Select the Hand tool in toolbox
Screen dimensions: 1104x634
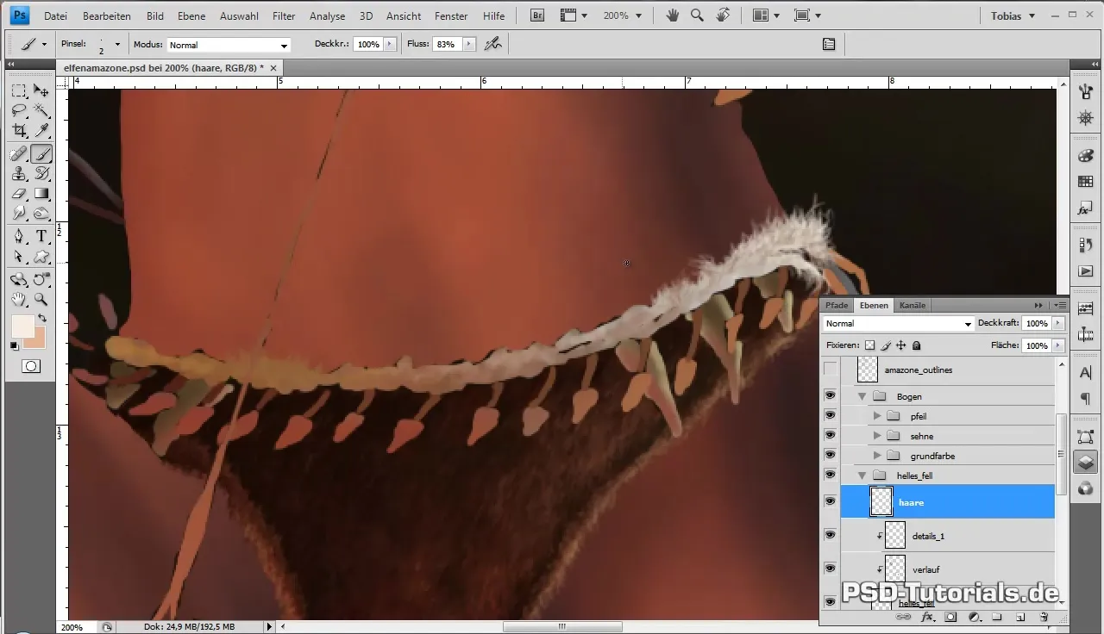[19, 300]
